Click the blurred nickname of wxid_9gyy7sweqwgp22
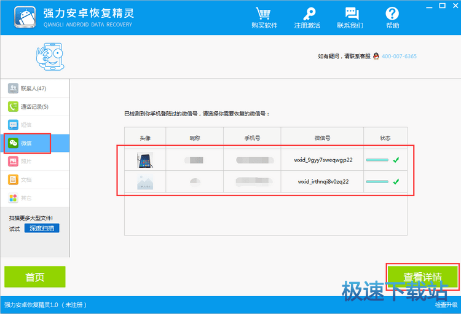The height and width of the screenshot is (314, 461). point(194,160)
